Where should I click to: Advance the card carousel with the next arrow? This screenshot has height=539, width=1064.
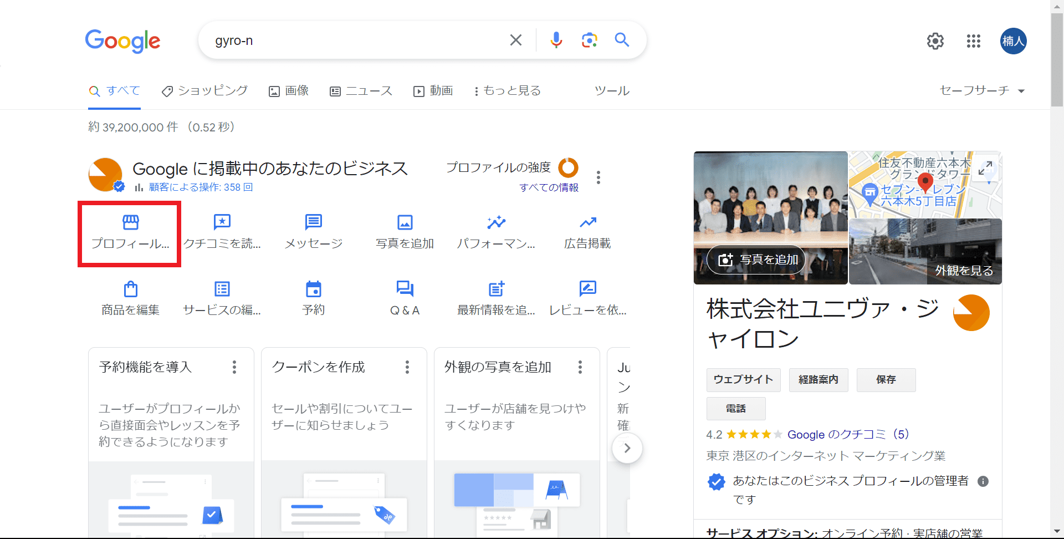(627, 448)
